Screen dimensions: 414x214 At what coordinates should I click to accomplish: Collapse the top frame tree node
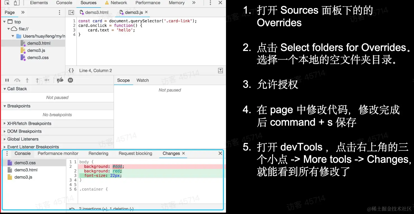(4, 22)
